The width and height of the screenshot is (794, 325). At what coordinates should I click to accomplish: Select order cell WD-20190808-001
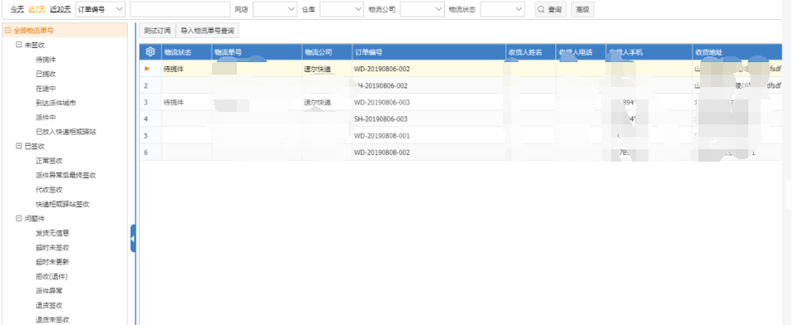(x=428, y=136)
